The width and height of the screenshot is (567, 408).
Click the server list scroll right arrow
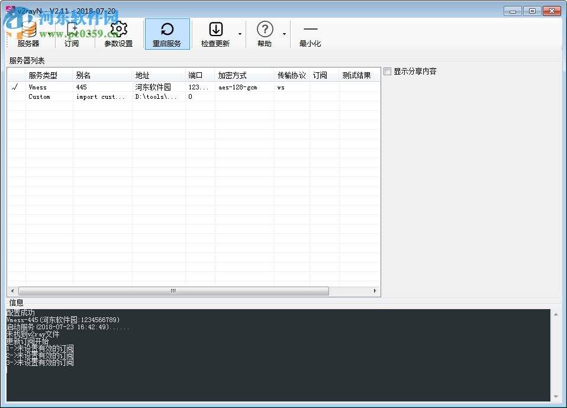tap(375, 291)
